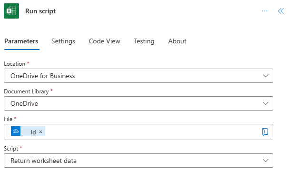
Task: Click the Location field label
Action: pyautogui.click(x=14, y=64)
